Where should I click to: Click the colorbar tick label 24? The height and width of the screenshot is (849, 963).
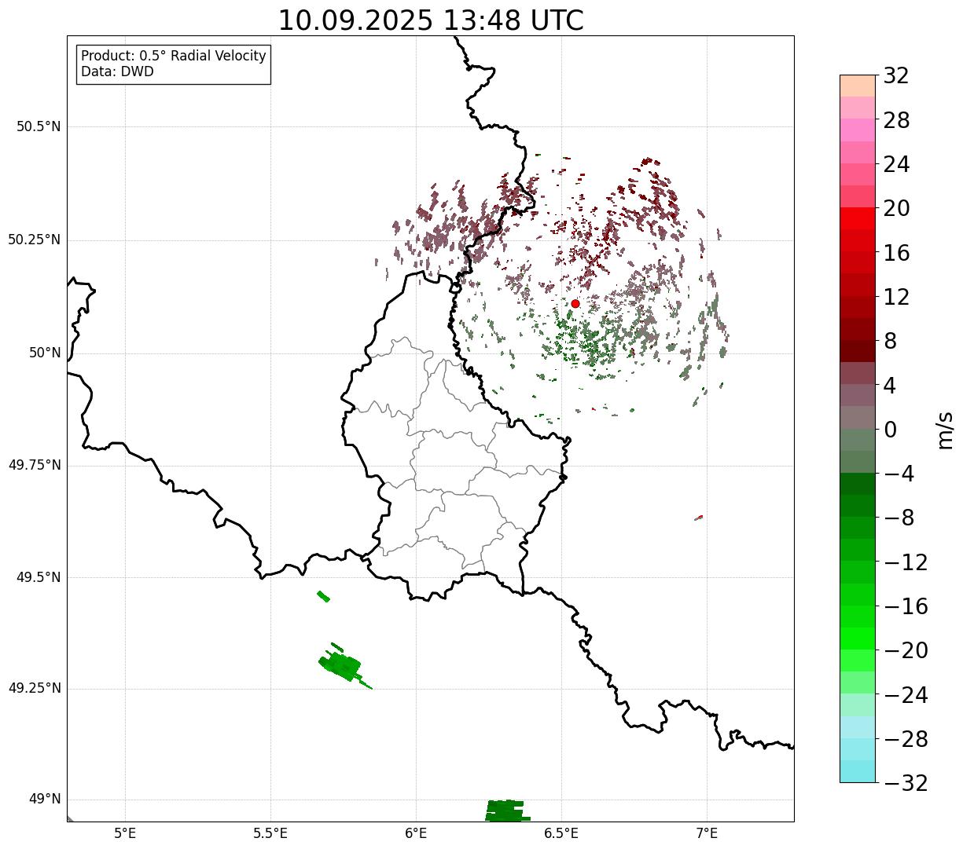tap(896, 165)
